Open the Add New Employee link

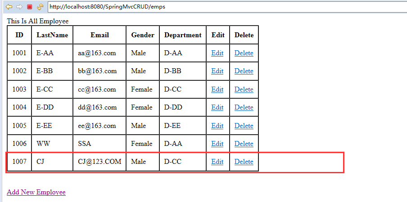36,192
